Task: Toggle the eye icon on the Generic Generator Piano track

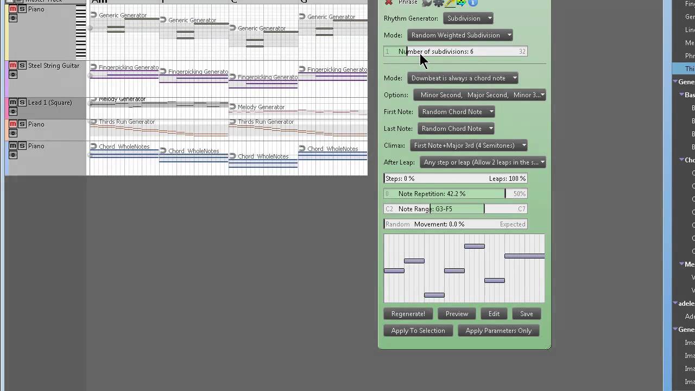Action: tap(13, 18)
